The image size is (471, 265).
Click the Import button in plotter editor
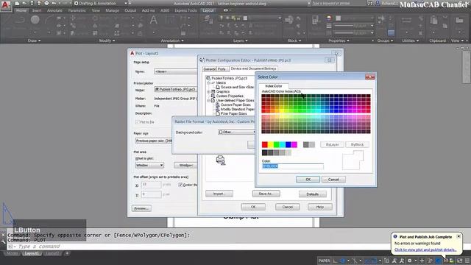click(219, 194)
